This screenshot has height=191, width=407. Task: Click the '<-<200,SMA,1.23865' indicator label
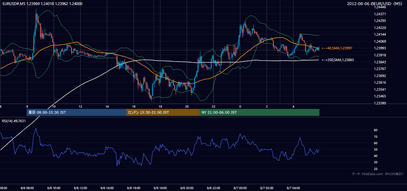(338, 60)
